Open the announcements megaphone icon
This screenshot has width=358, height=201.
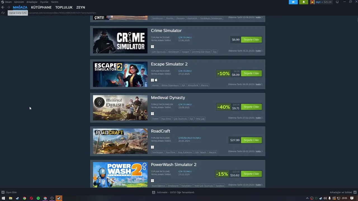pyautogui.click(x=293, y=2)
